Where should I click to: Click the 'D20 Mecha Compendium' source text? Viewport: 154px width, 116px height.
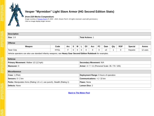click(42, 17)
